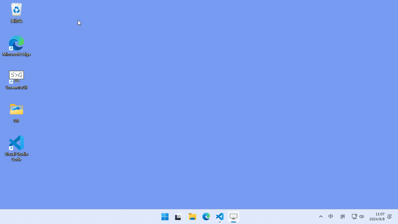Click the 拼 Pinyin input method indicator

click(x=343, y=217)
